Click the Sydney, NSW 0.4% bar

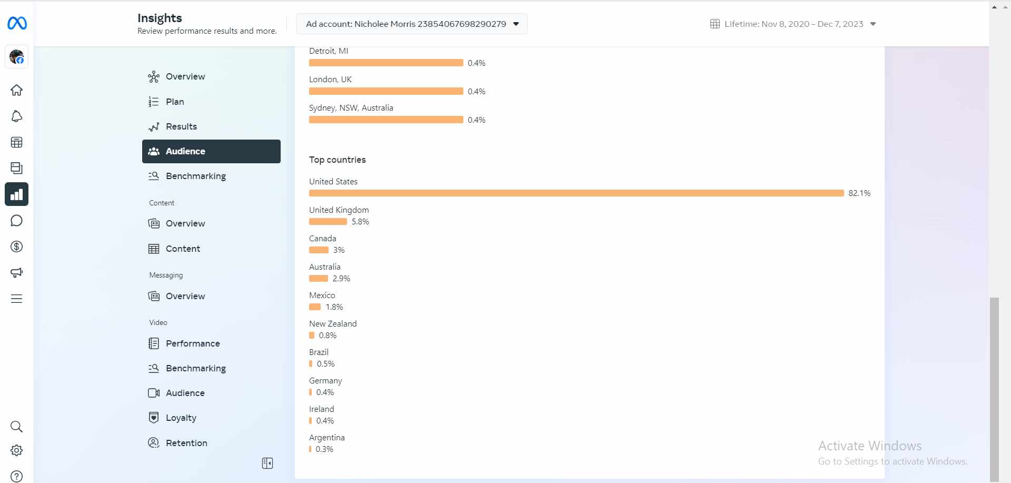386,120
